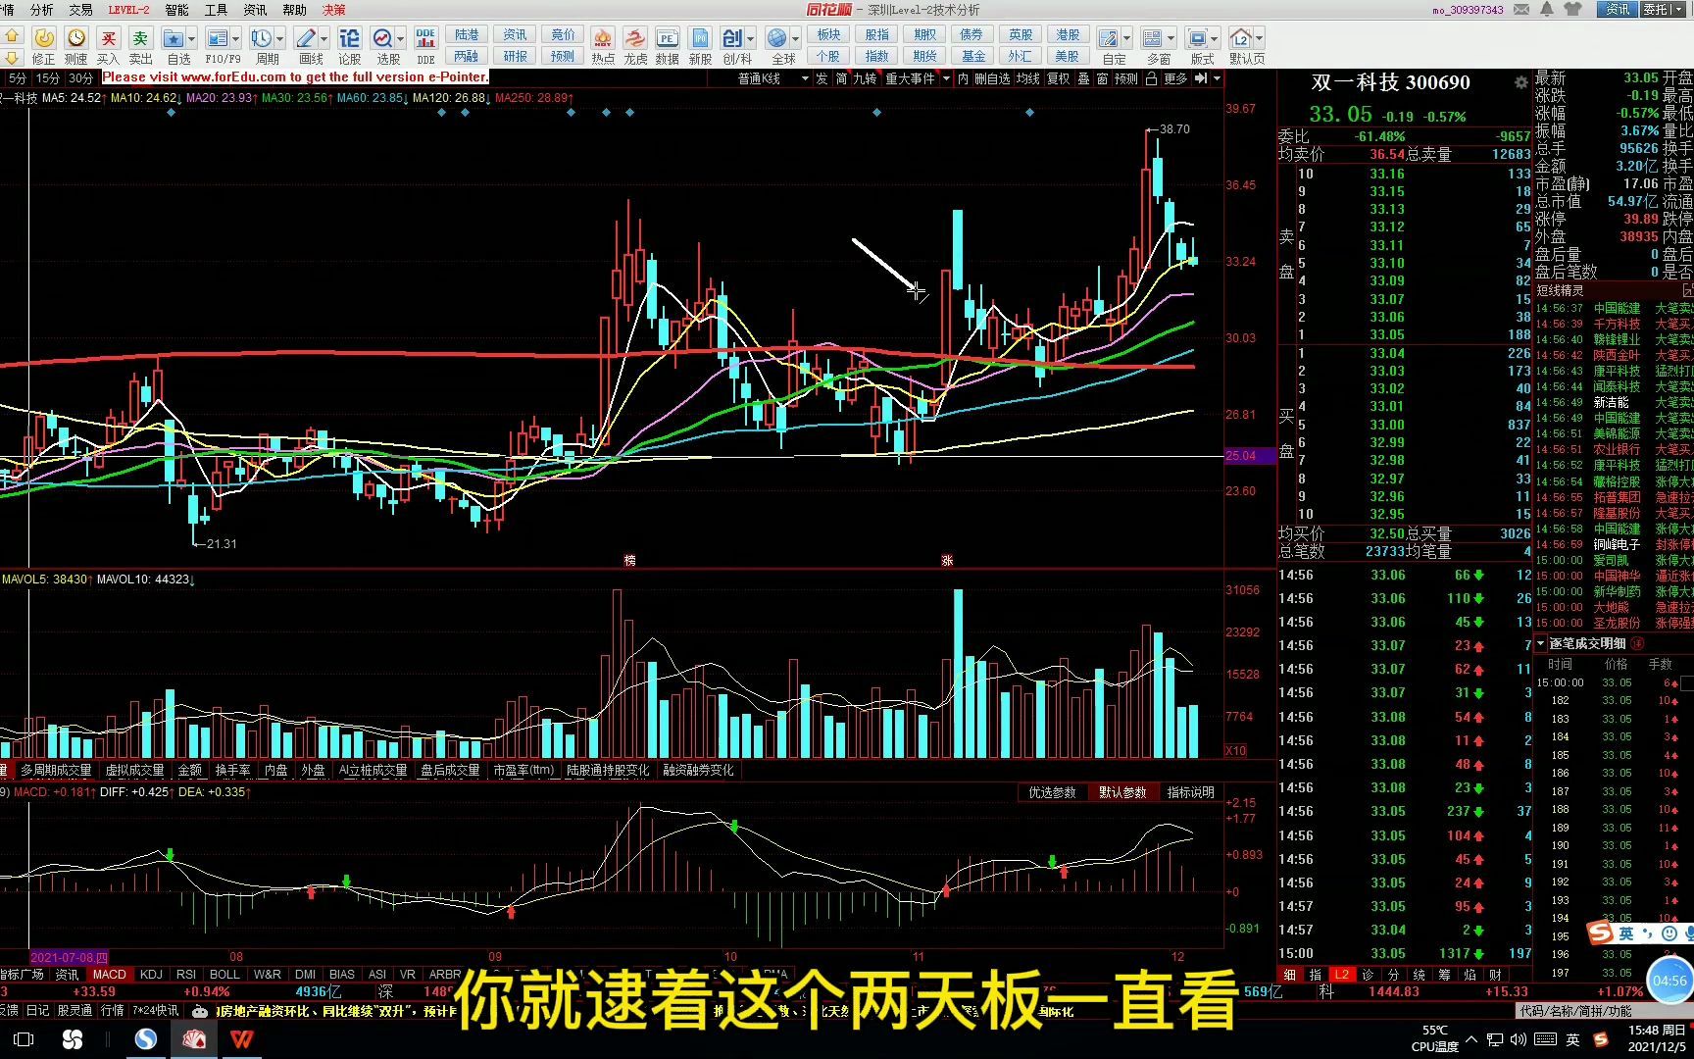Click the 指标说明 indicator description button
Screen dimensions: 1694x1059
pos(1190,792)
